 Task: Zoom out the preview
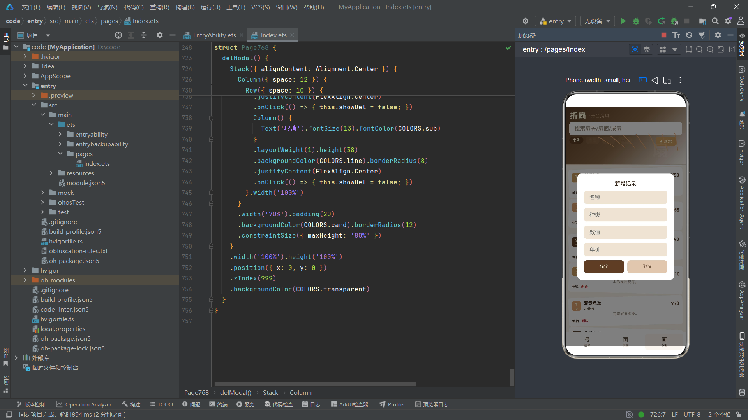click(x=699, y=49)
